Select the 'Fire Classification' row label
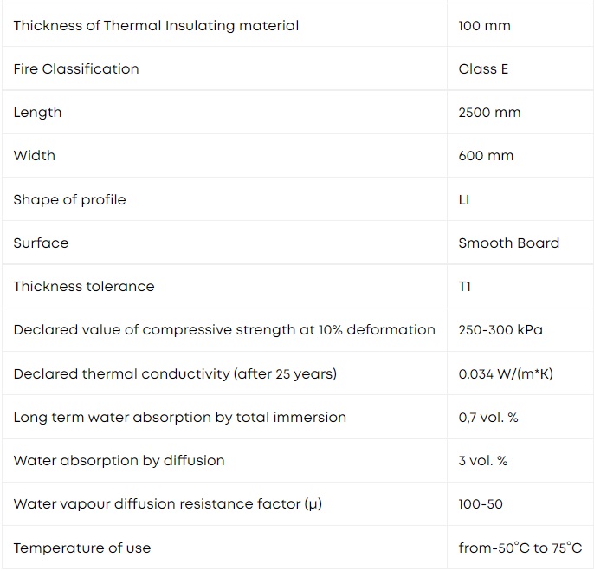 pyautogui.click(x=76, y=69)
